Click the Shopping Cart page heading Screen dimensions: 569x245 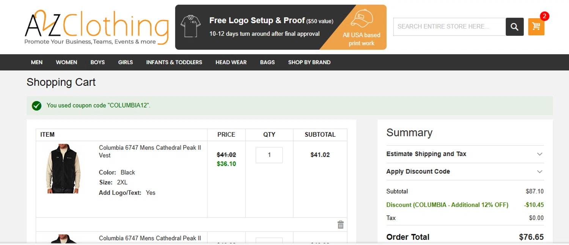[61, 82]
